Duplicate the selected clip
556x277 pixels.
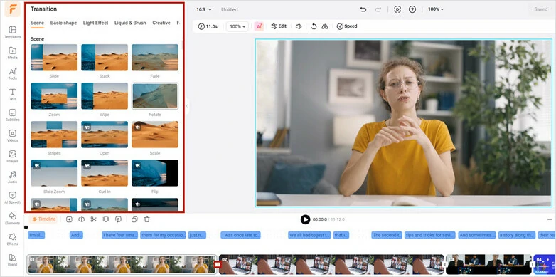point(134,219)
